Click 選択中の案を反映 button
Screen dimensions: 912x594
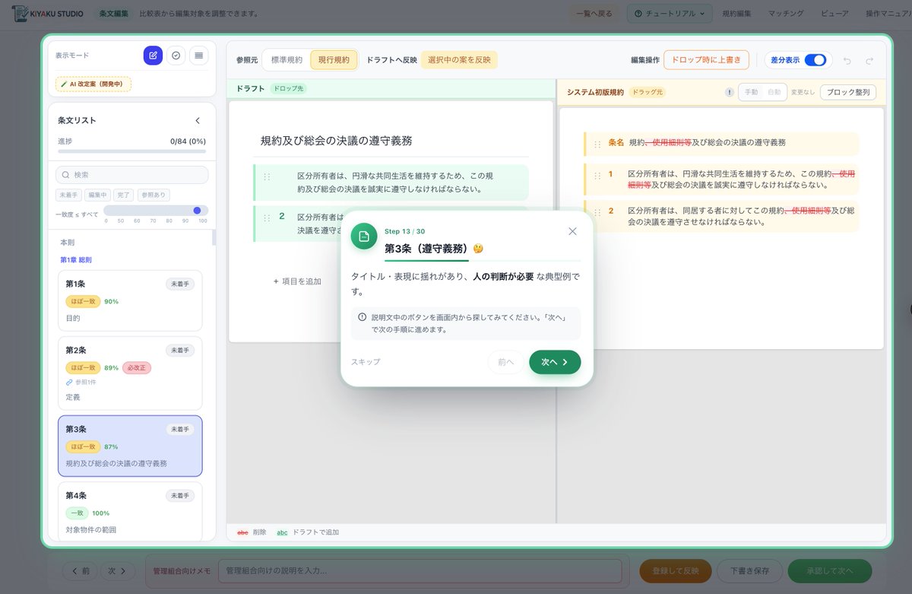[x=459, y=60]
